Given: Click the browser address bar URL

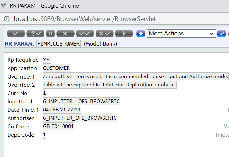Looking at the screenshot, I should (85, 18).
